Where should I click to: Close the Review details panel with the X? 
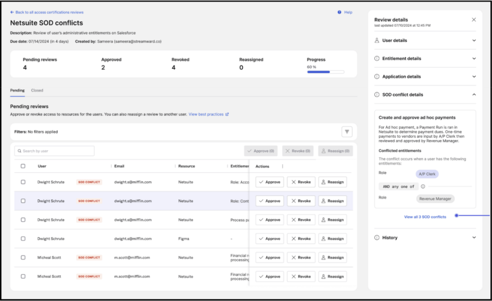tap(474, 20)
